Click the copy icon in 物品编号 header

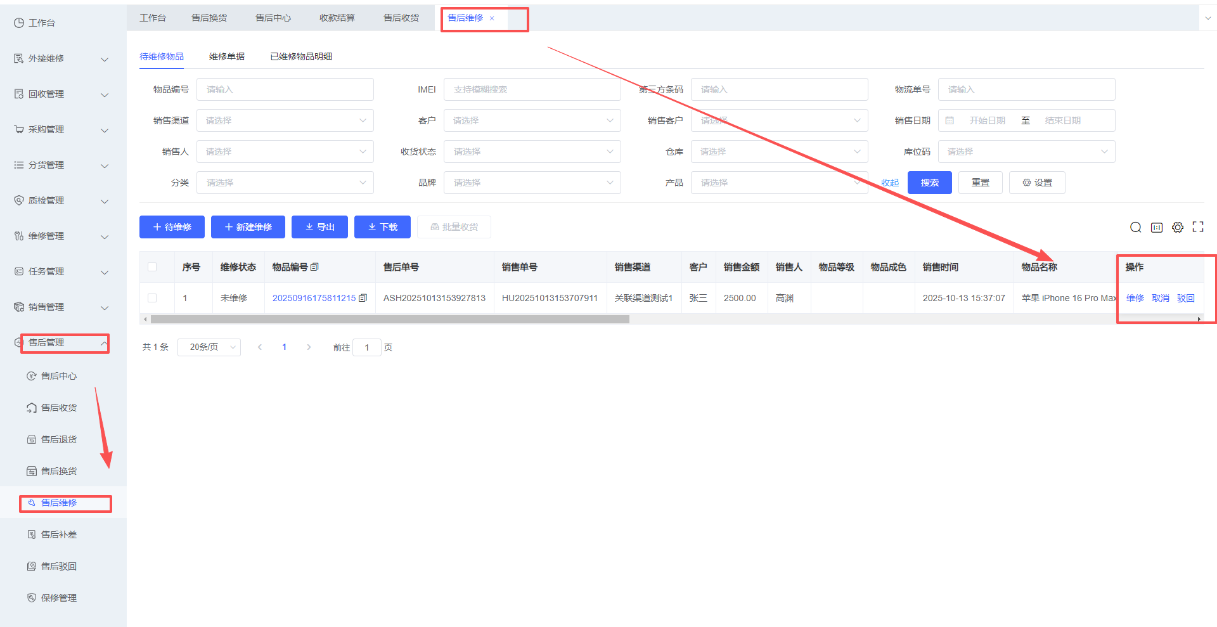[314, 267]
